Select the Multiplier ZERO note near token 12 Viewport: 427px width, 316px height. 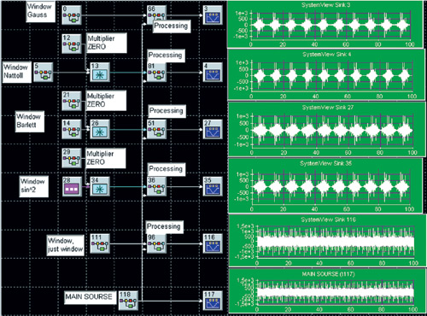(x=107, y=43)
